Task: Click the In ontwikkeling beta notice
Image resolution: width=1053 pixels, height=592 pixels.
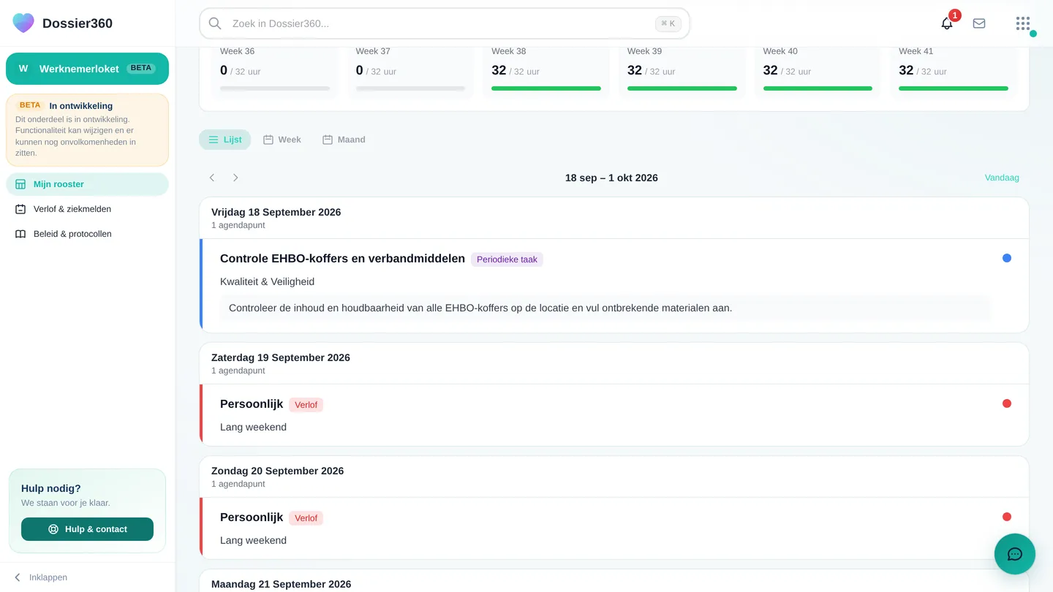Action: point(87,129)
